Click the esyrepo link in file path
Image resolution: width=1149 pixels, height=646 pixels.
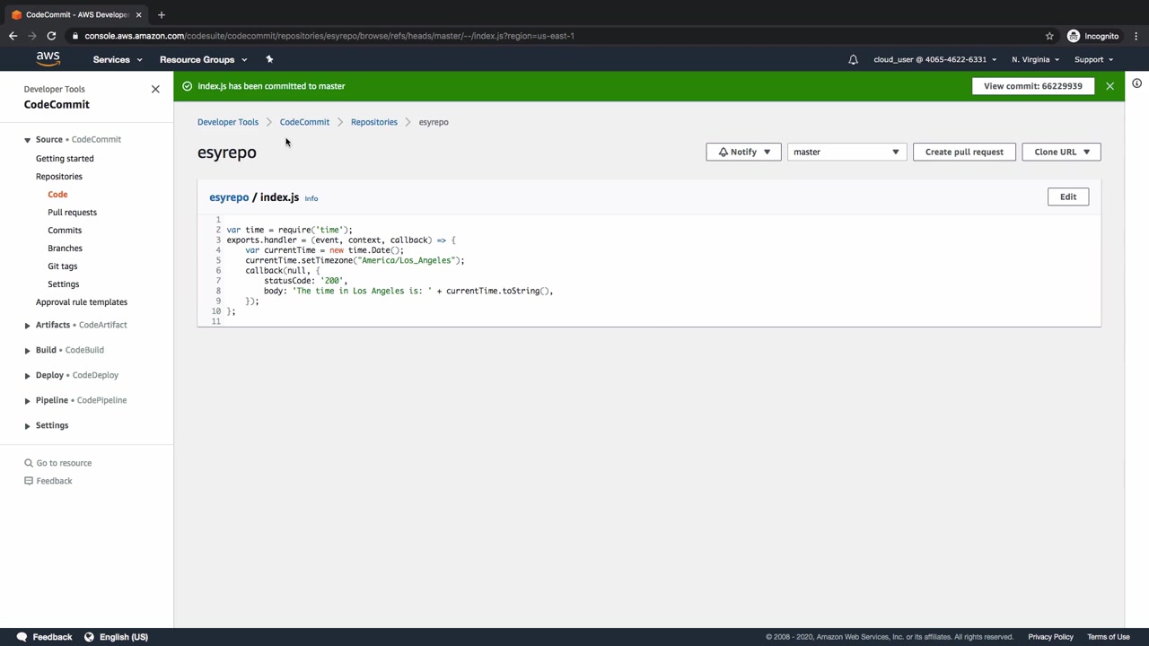point(229,197)
